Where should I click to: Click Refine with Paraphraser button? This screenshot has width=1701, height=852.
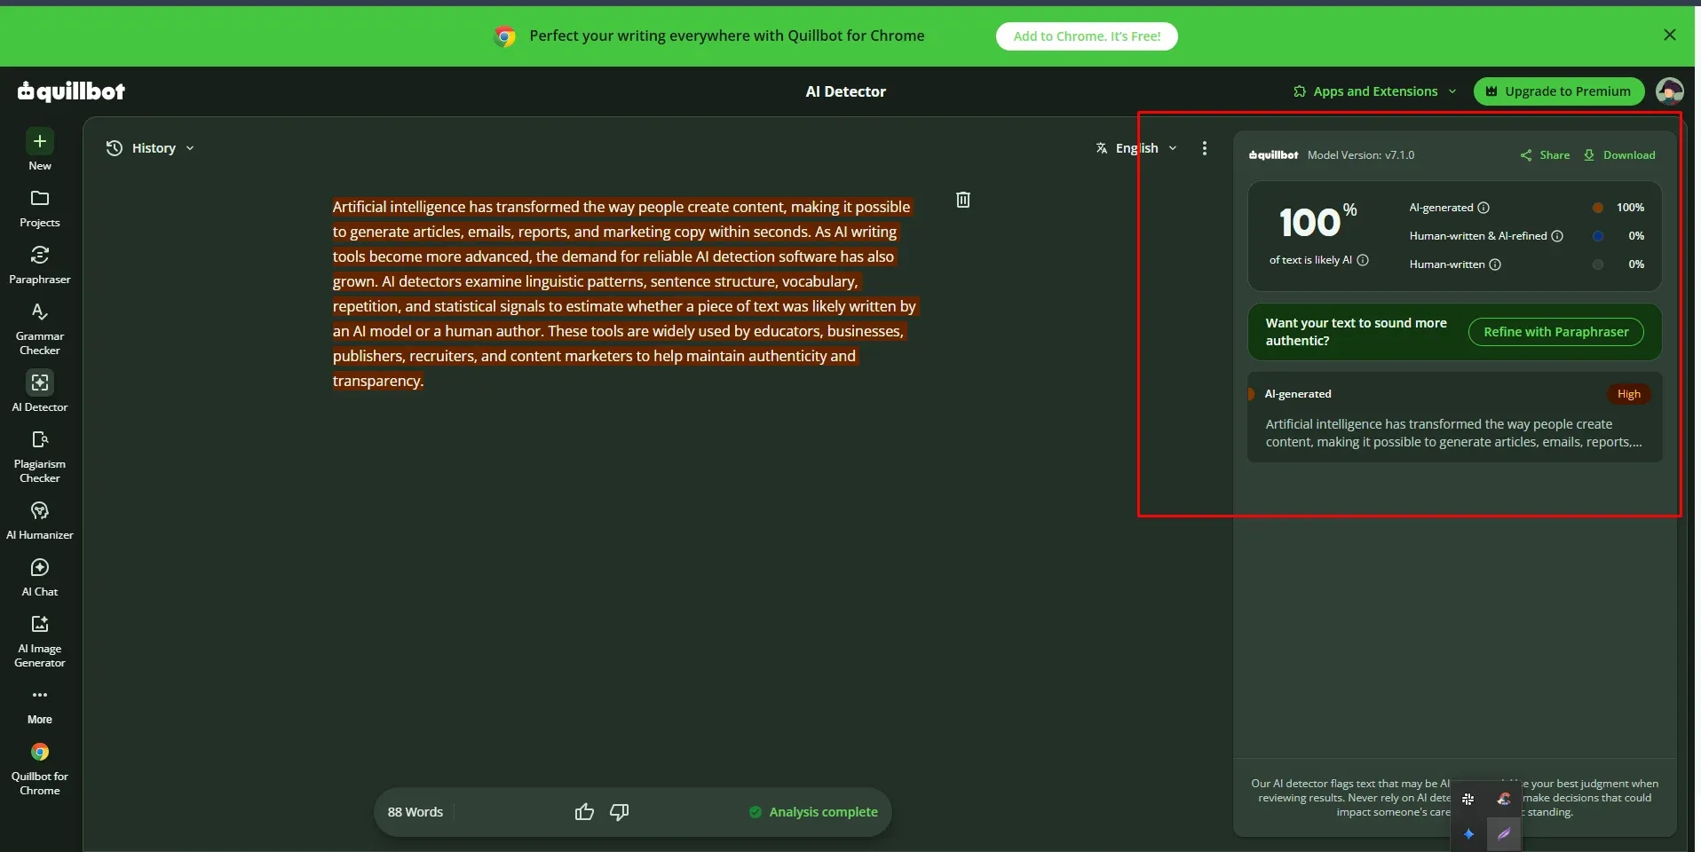click(1556, 332)
